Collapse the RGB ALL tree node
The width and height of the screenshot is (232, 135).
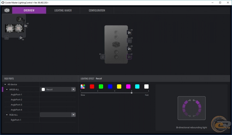7,115
